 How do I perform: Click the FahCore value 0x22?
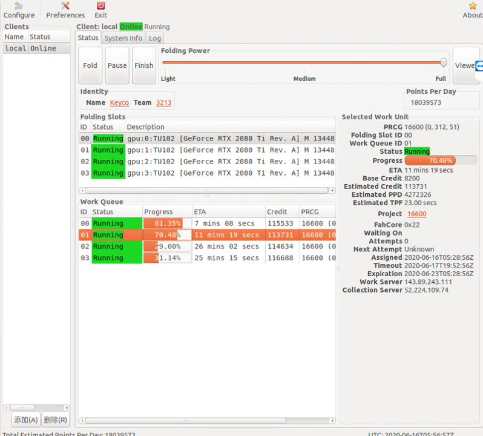point(412,225)
